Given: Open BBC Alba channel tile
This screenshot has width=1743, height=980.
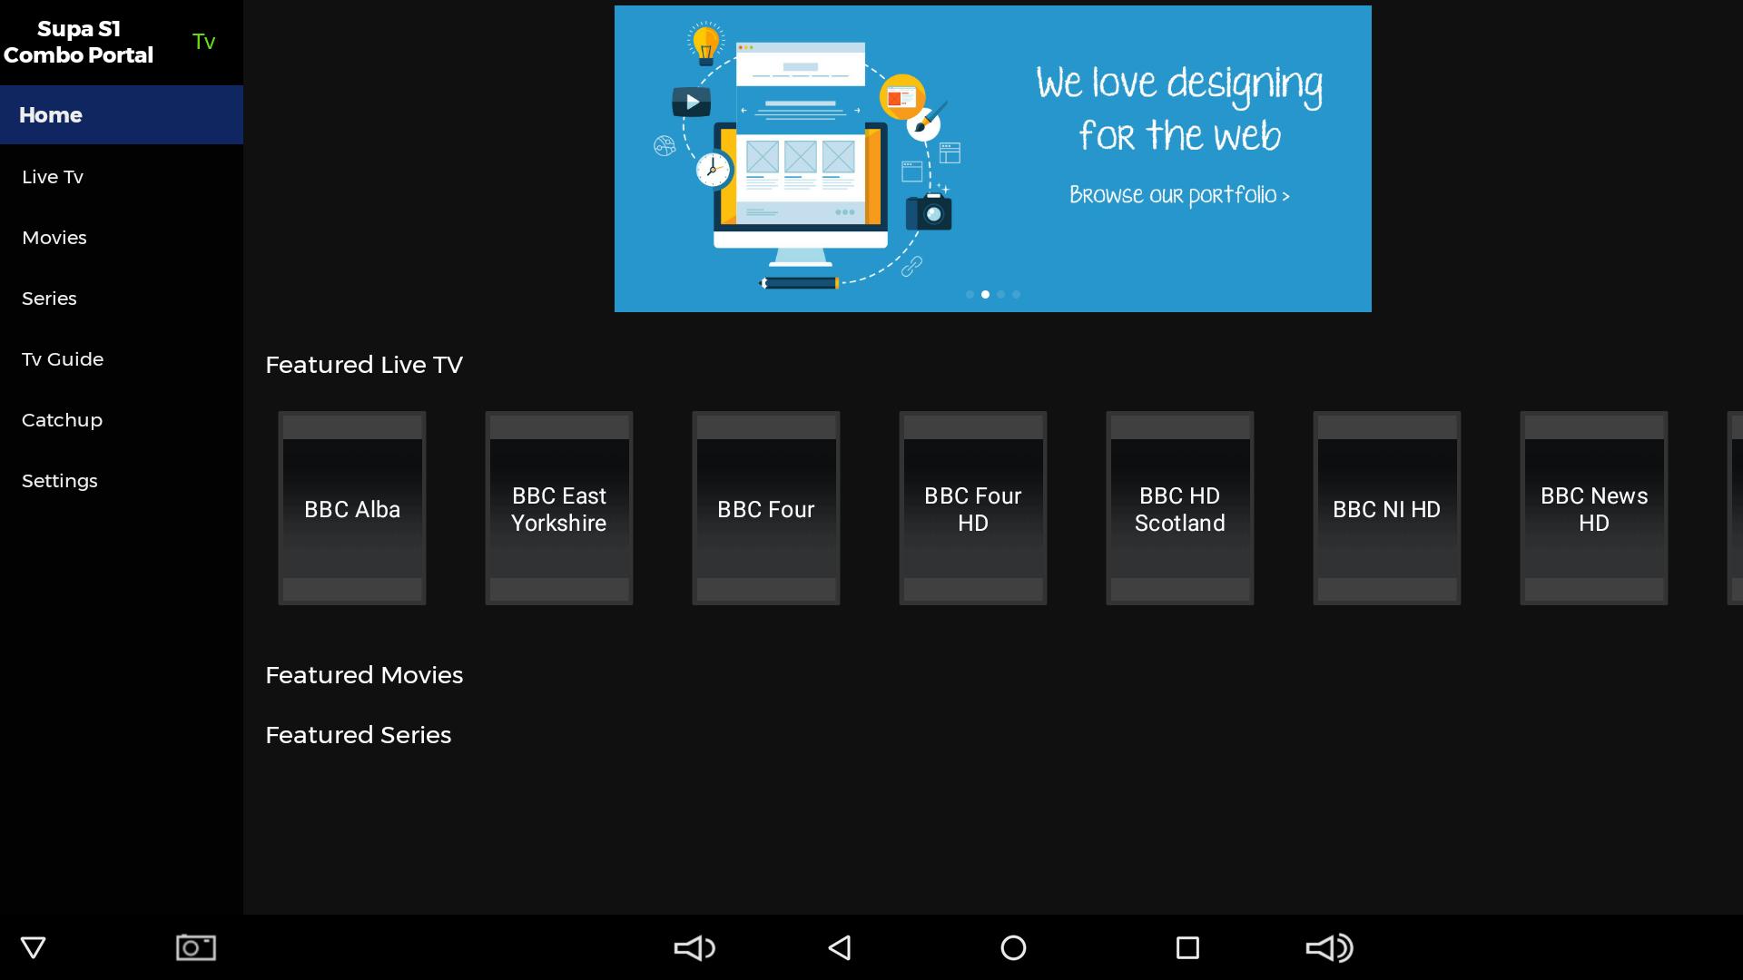Looking at the screenshot, I should pyautogui.click(x=352, y=508).
